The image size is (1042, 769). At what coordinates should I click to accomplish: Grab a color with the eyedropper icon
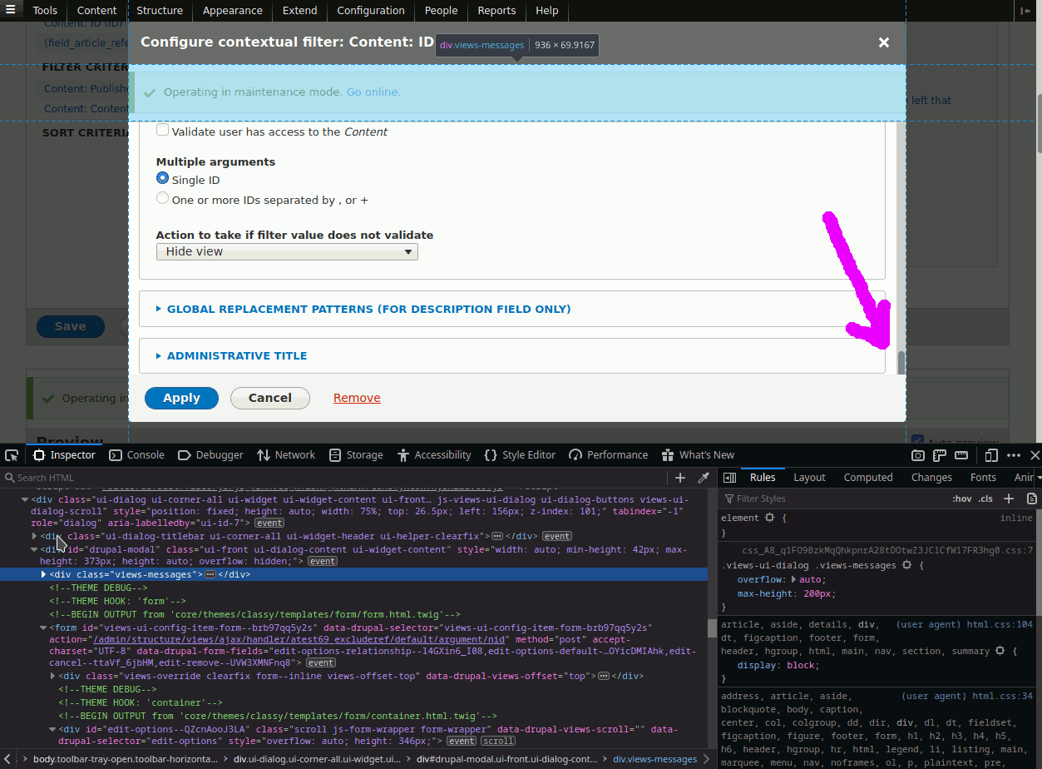[703, 478]
